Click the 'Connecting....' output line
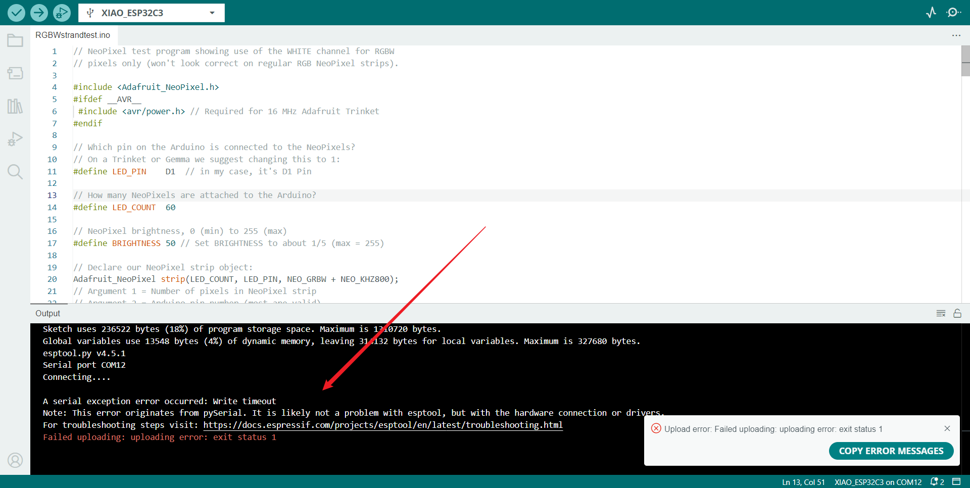The height and width of the screenshot is (488, 970). coord(76,377)
